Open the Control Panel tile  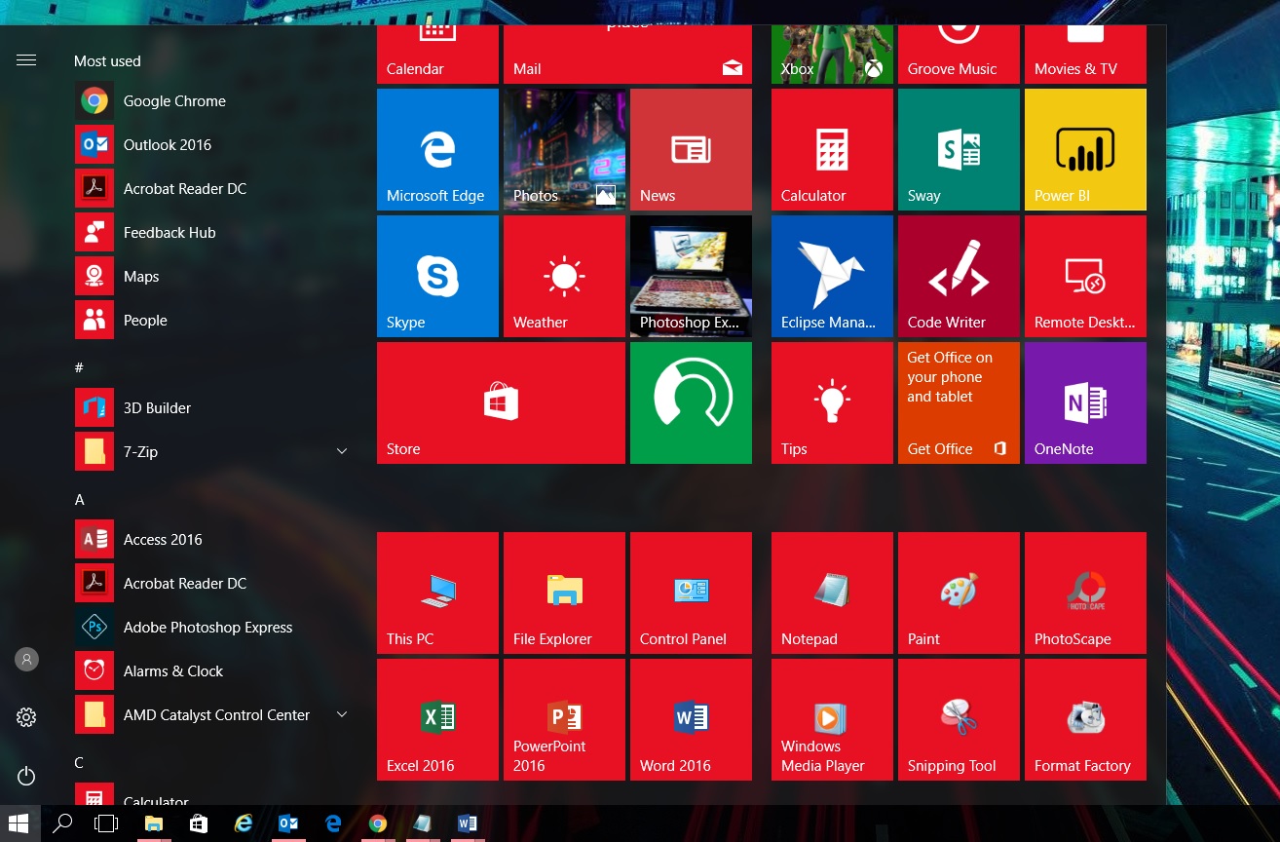pyautogui.click(x=691, y=593)
